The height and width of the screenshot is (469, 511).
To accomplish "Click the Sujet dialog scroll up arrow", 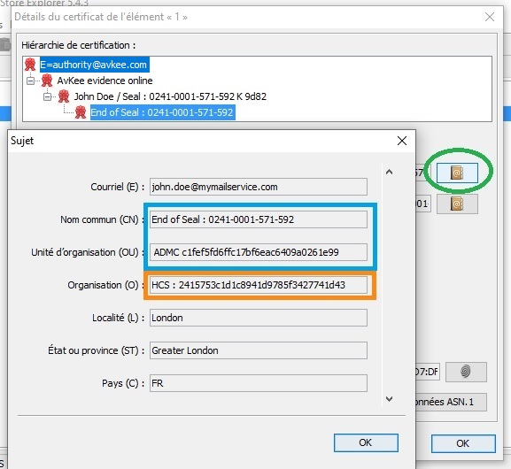I will [389, 172].
